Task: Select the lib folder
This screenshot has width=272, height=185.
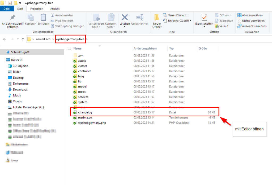Action: point(80,81)
